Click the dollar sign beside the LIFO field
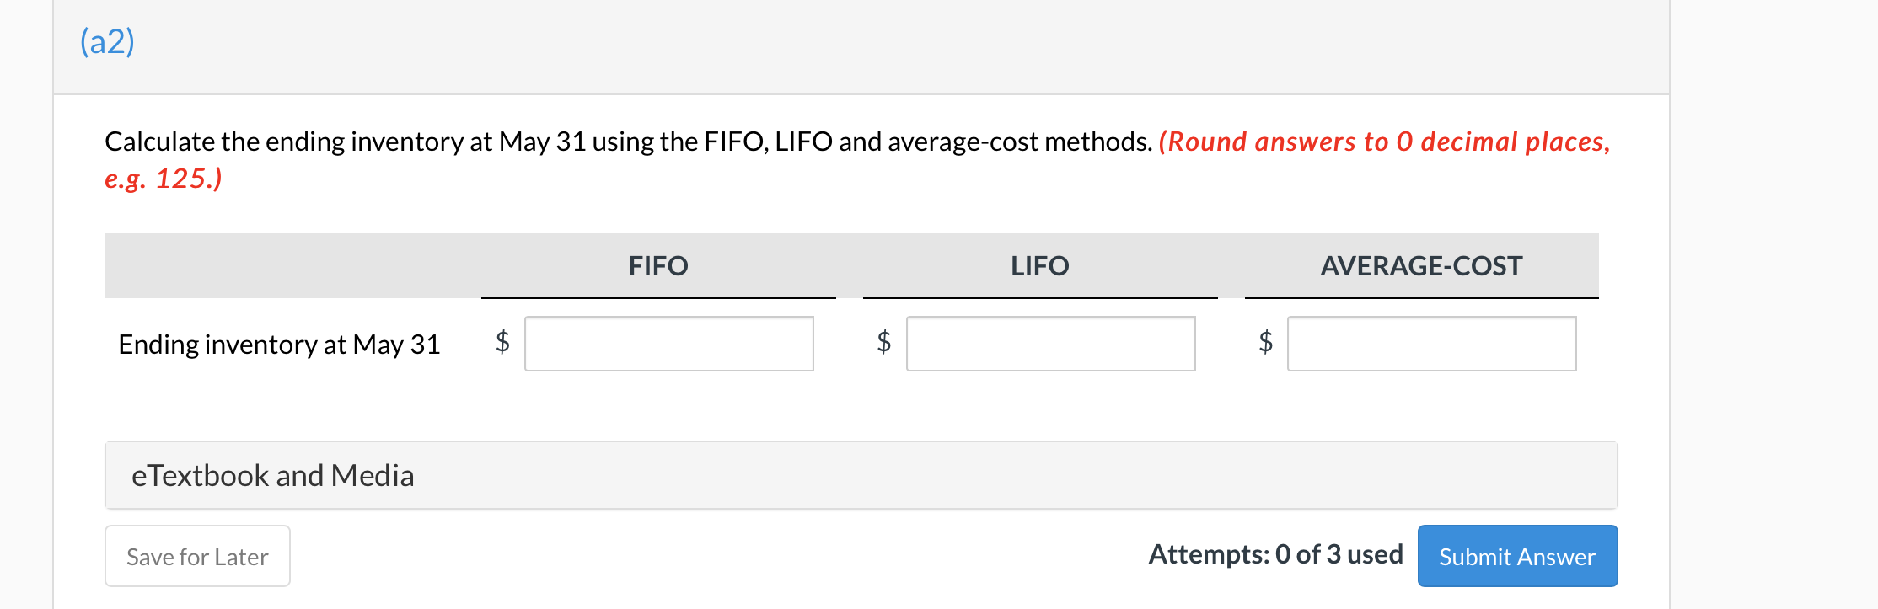Image resolution: width=1878 pixels, height=609 pixels. point(883,342)
